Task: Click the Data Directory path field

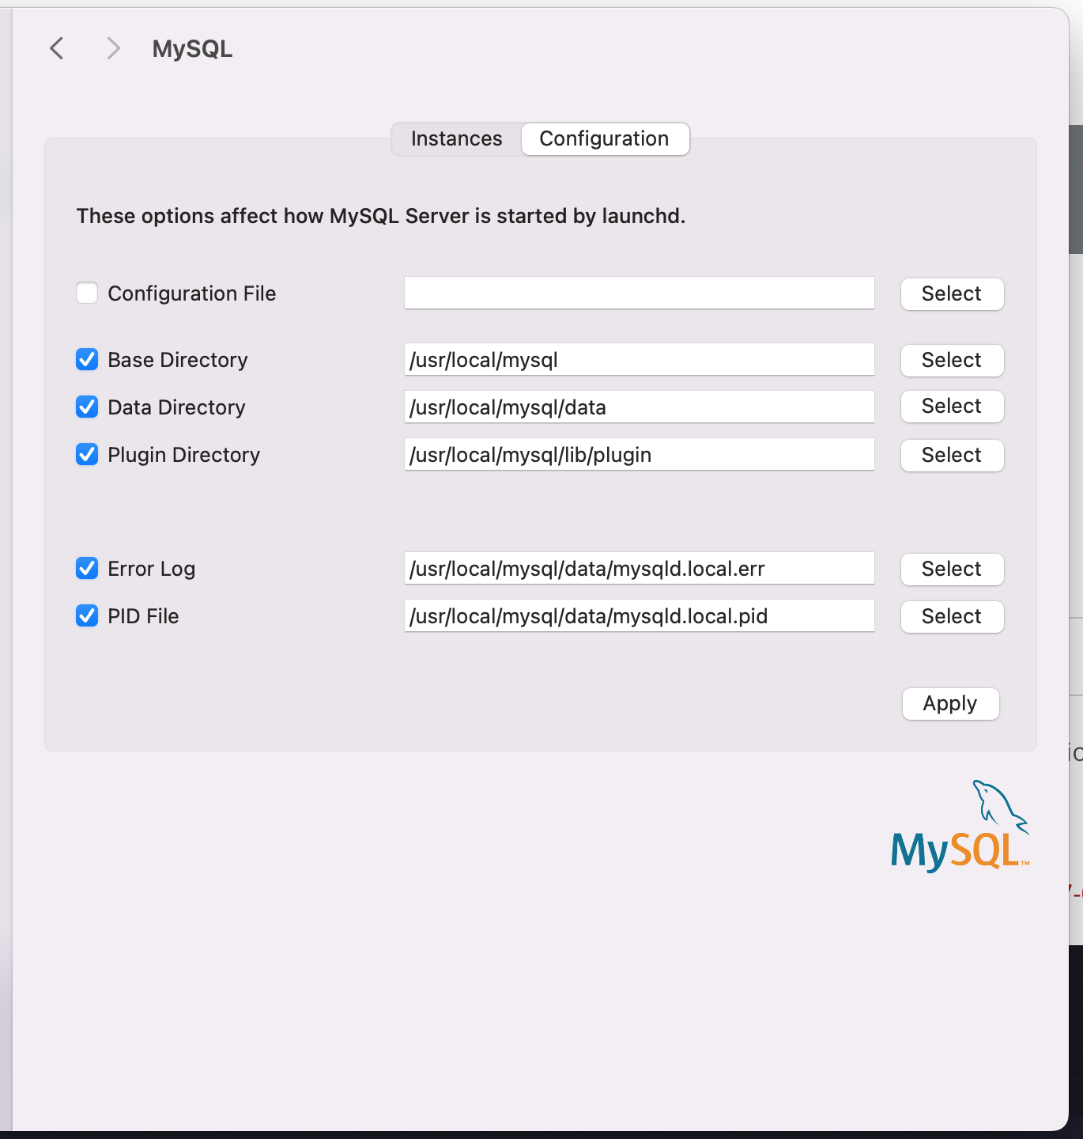Action: (640, 407)
